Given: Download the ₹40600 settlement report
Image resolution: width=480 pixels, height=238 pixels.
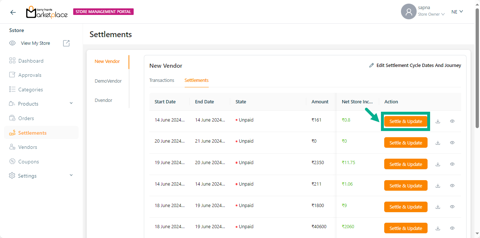Looking at the screenshot, I should (438, 229).
